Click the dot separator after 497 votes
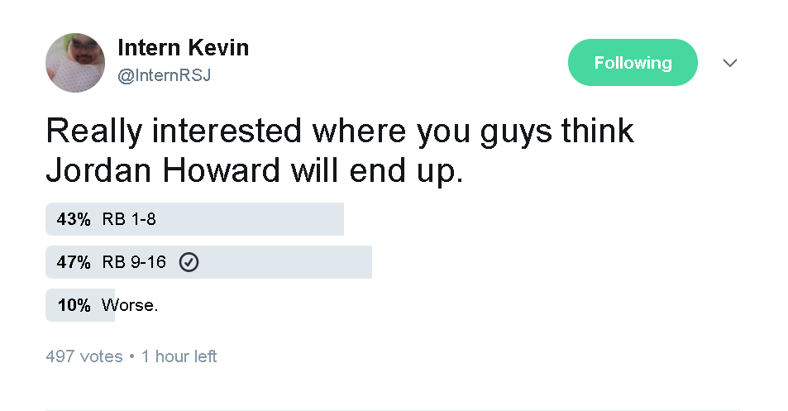This screenshot has height=411, width=788. point(131,356)
